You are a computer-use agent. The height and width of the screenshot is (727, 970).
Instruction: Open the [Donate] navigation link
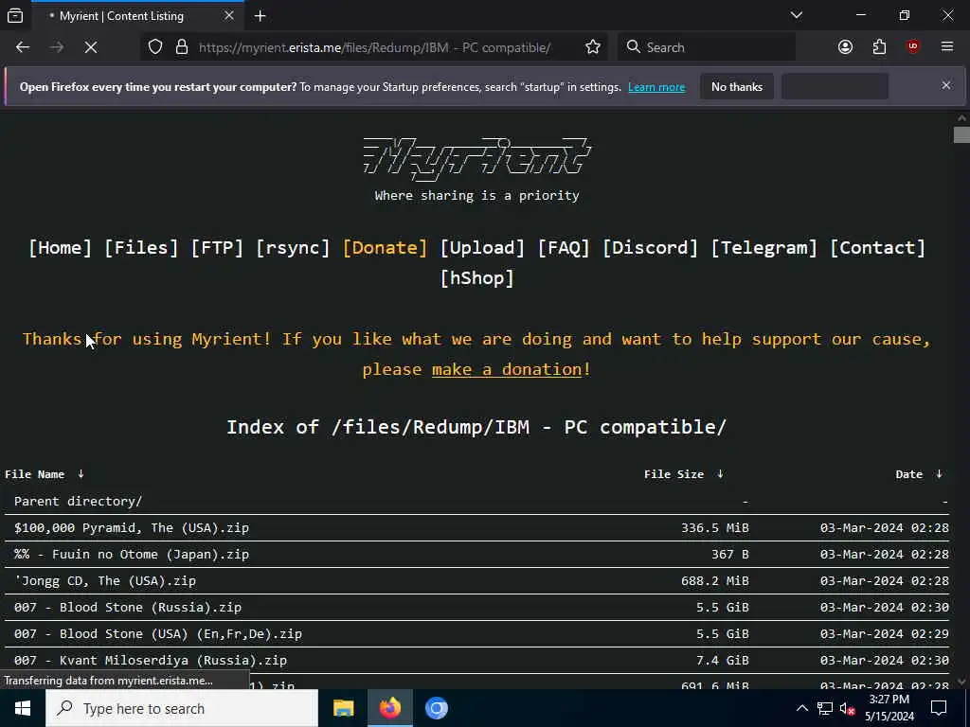(x=385, y=248)
